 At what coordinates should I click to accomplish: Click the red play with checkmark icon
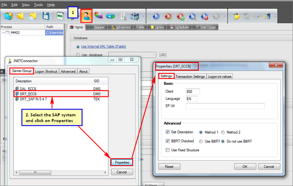pyautogui.click(x=168, y=16)
